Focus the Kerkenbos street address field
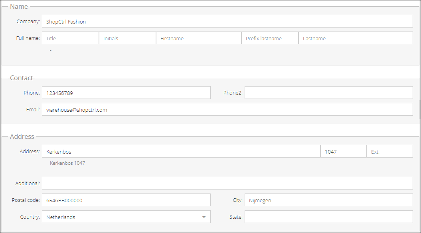The height and width of the screenshot is (233, 421). pyautogui.click(x=181, y=151)
